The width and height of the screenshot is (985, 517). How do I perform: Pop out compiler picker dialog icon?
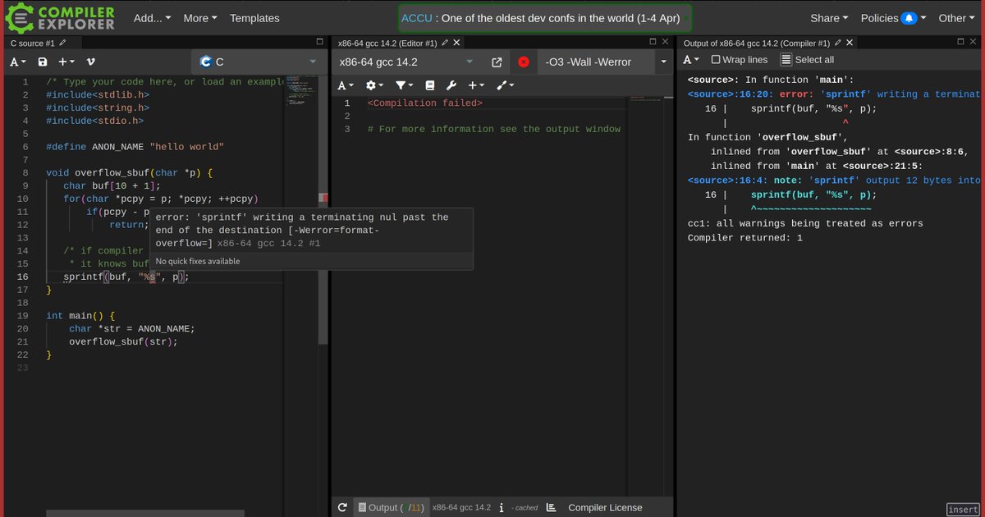(497, 62)
